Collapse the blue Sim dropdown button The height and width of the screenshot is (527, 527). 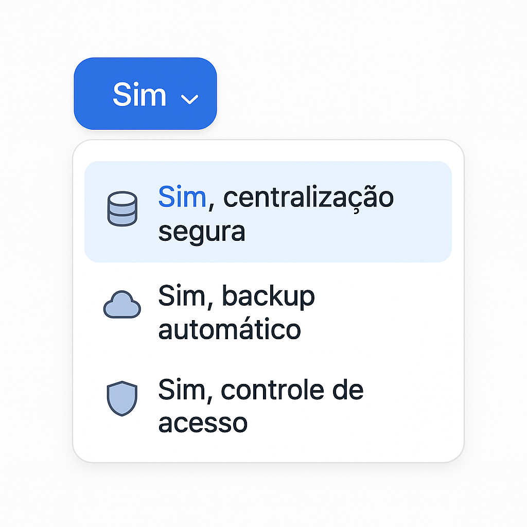coord(145,94)
